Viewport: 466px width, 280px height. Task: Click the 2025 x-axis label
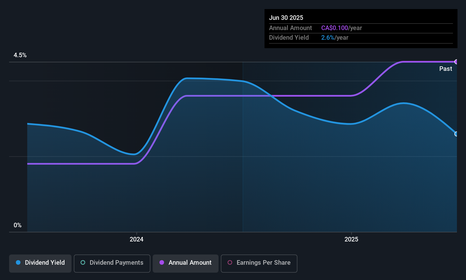(351, 239)
